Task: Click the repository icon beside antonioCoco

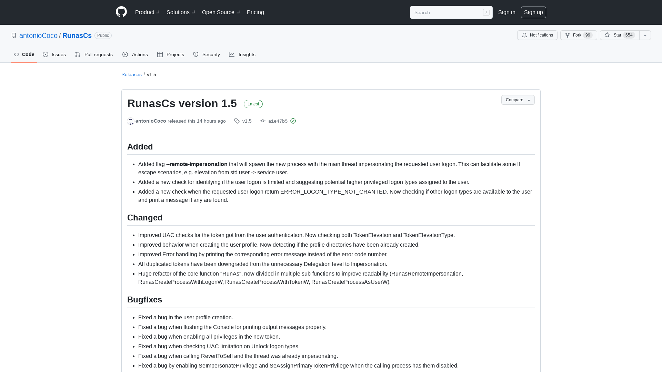Action: click(14, 35)
